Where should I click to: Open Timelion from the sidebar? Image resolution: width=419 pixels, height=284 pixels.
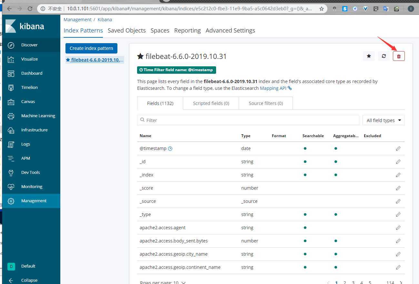pyautogui.click(x=31, y=87)
